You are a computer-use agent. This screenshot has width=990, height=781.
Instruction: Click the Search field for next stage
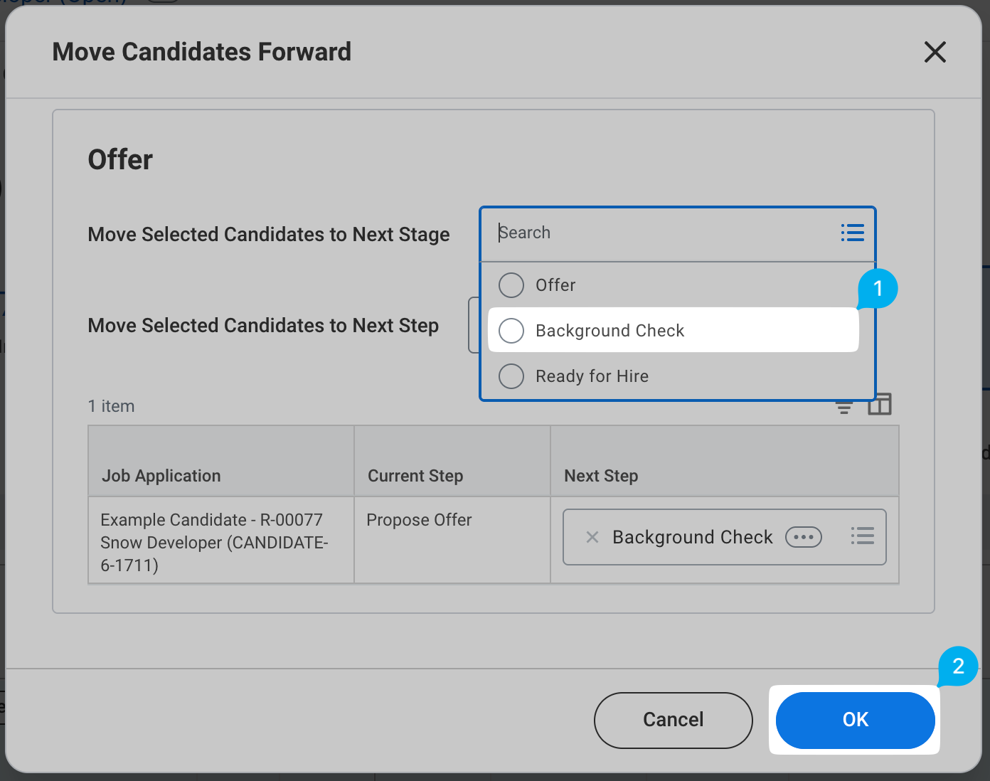(x=661, y=233)
